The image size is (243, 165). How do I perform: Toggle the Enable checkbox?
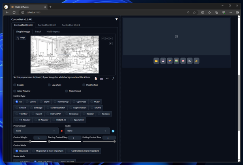15,85
